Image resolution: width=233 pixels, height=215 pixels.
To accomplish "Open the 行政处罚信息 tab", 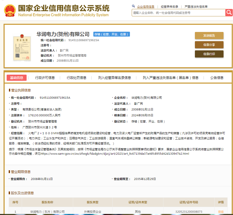I will coord(76,78).
